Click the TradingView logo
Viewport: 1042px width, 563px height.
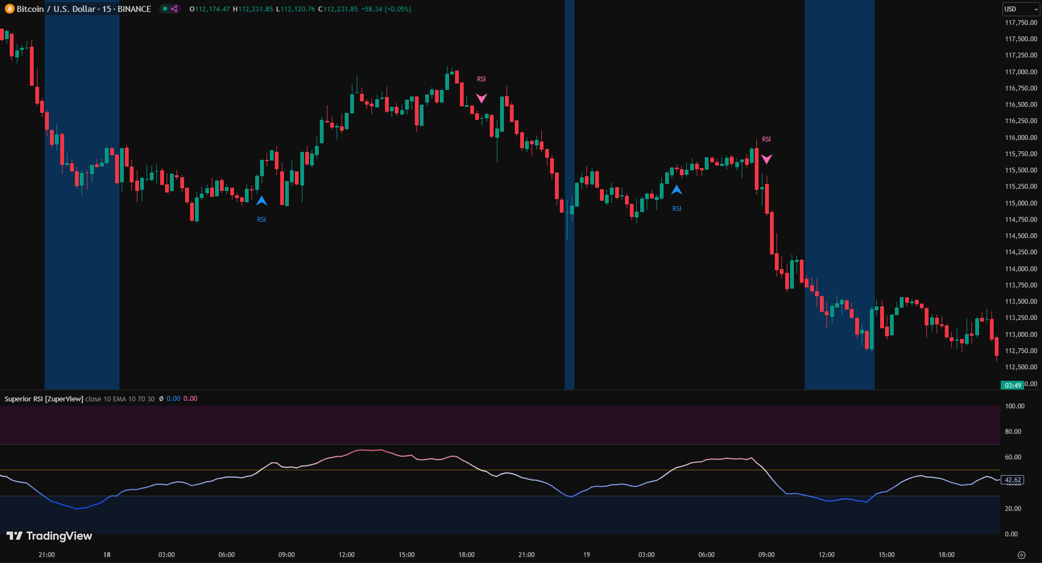(49, 536)
